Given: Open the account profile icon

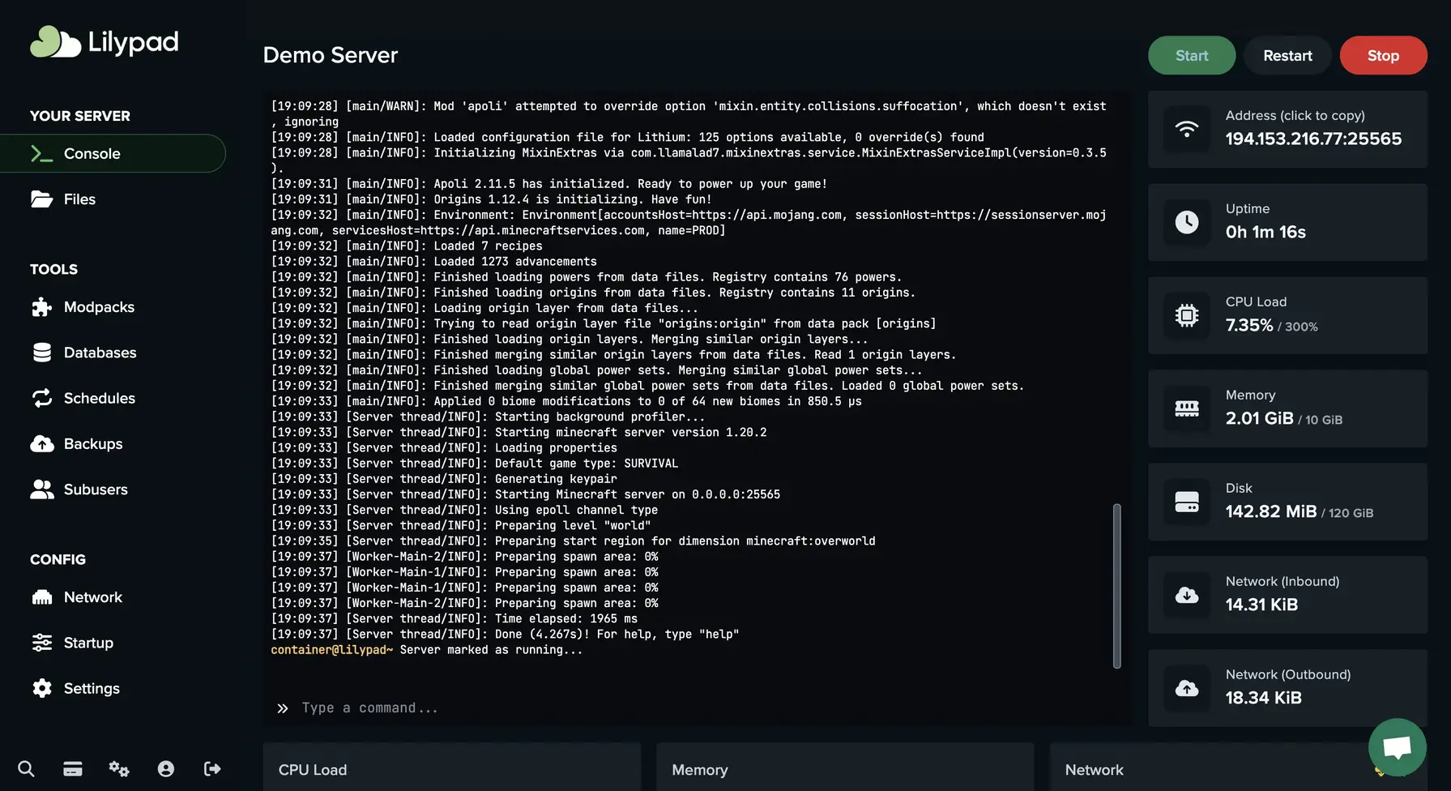Looking at the screenshot, I should click(166, 768).
